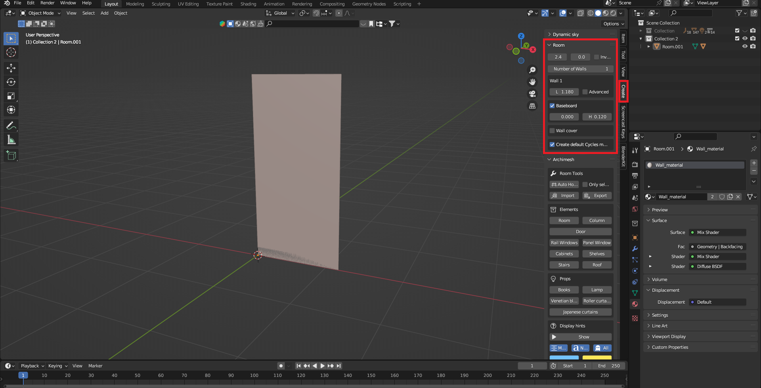Toggle the Baseboard checkbox
Screen dimensions: 761x388
pos(552,106)
